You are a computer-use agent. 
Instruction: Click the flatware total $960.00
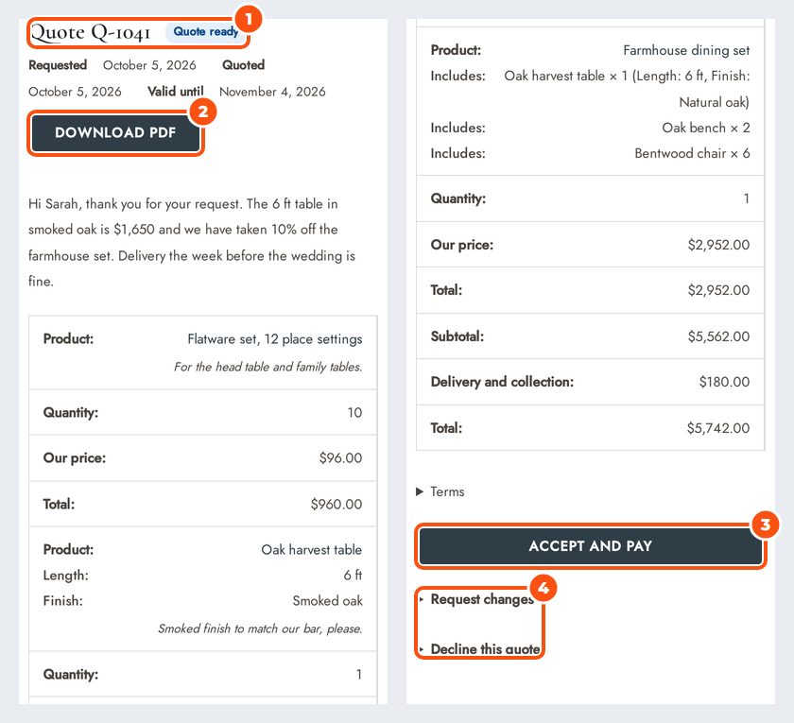pos(337,505)
